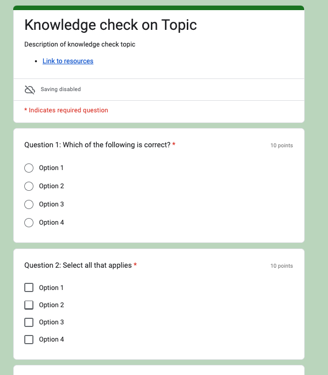
Task: Select Option 1 radio button in Question 1
Action: coord(29,168)
